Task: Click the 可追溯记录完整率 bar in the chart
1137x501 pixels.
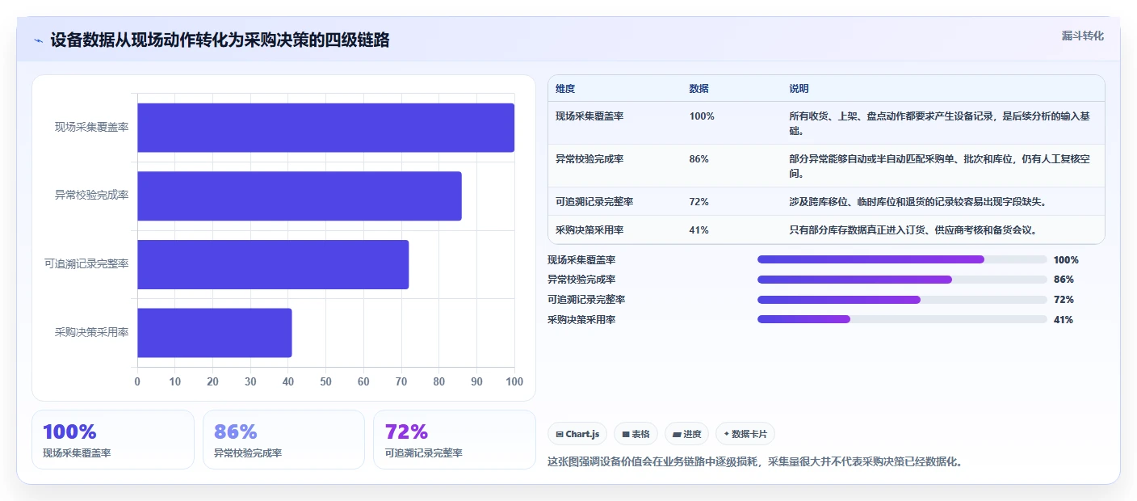Action: [273, 264]
